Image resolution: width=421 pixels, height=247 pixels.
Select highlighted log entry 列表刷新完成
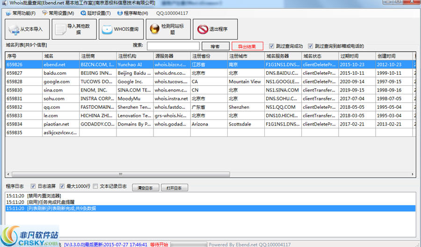coord(210,208)
